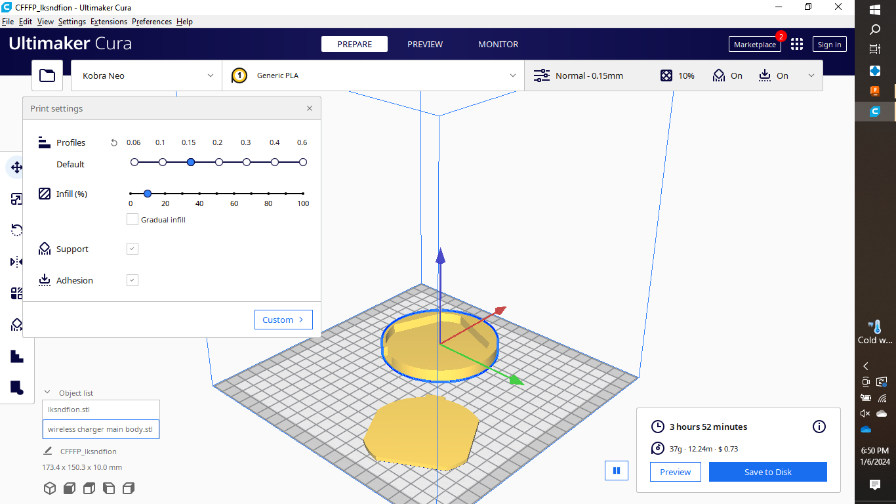Select the Rotate tool
896x504 pixels.
pos(17,230)
